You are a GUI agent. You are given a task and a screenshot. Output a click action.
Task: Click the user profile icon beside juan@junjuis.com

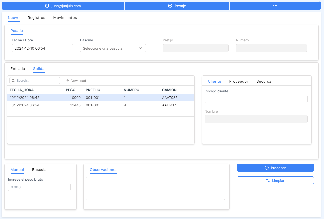click(x=47, y=6)
